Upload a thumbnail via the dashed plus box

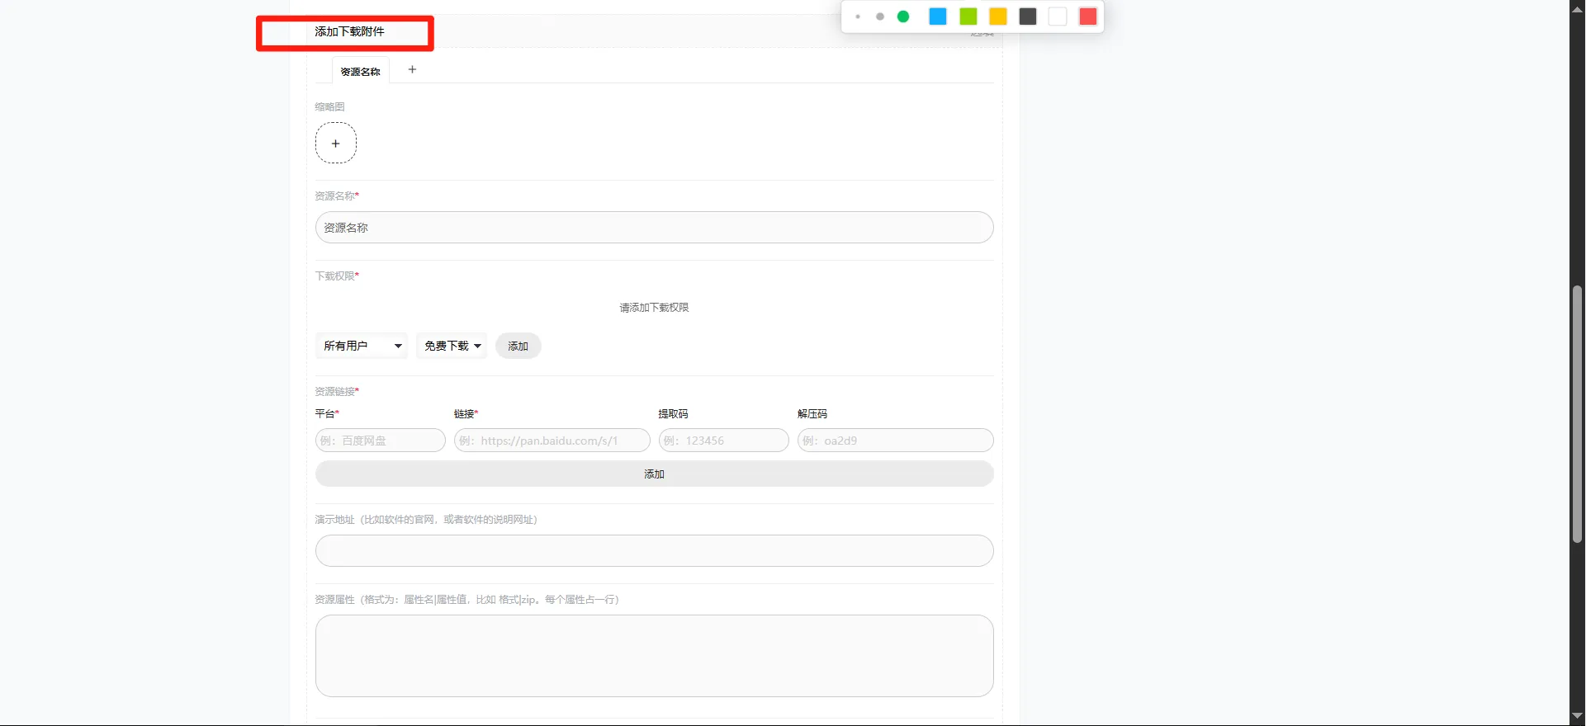pos(336,144)
